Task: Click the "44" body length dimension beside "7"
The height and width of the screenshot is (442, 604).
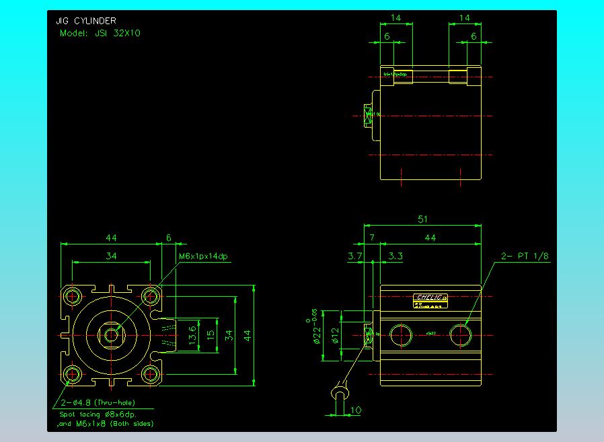Action: tap(430, 237)
